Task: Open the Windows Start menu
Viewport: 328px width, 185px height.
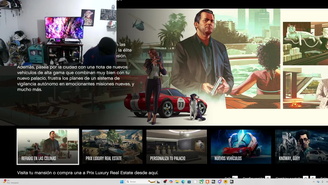Action: 122,182
